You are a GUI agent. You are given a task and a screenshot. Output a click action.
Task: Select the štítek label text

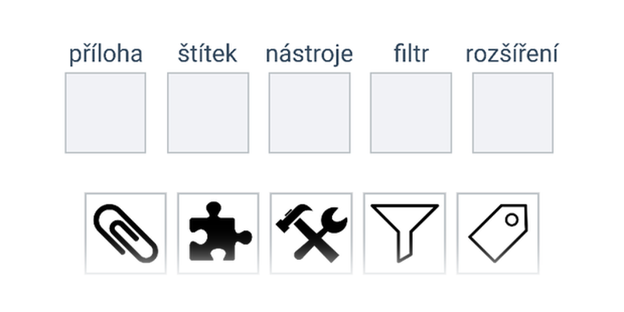point(207,54)
